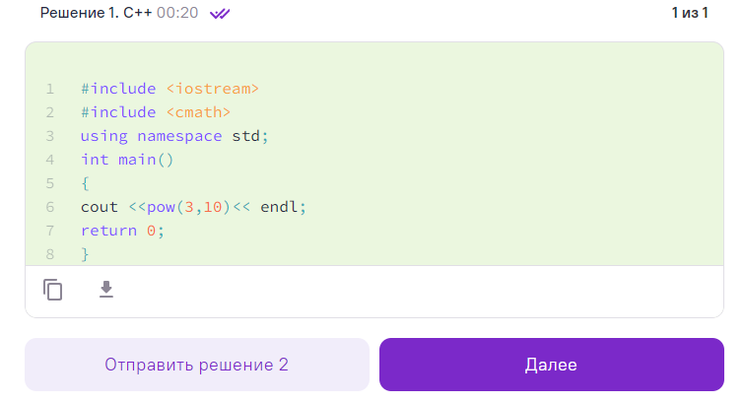
Task: Proceed with the "Далее" button
Action: point(552,365)
